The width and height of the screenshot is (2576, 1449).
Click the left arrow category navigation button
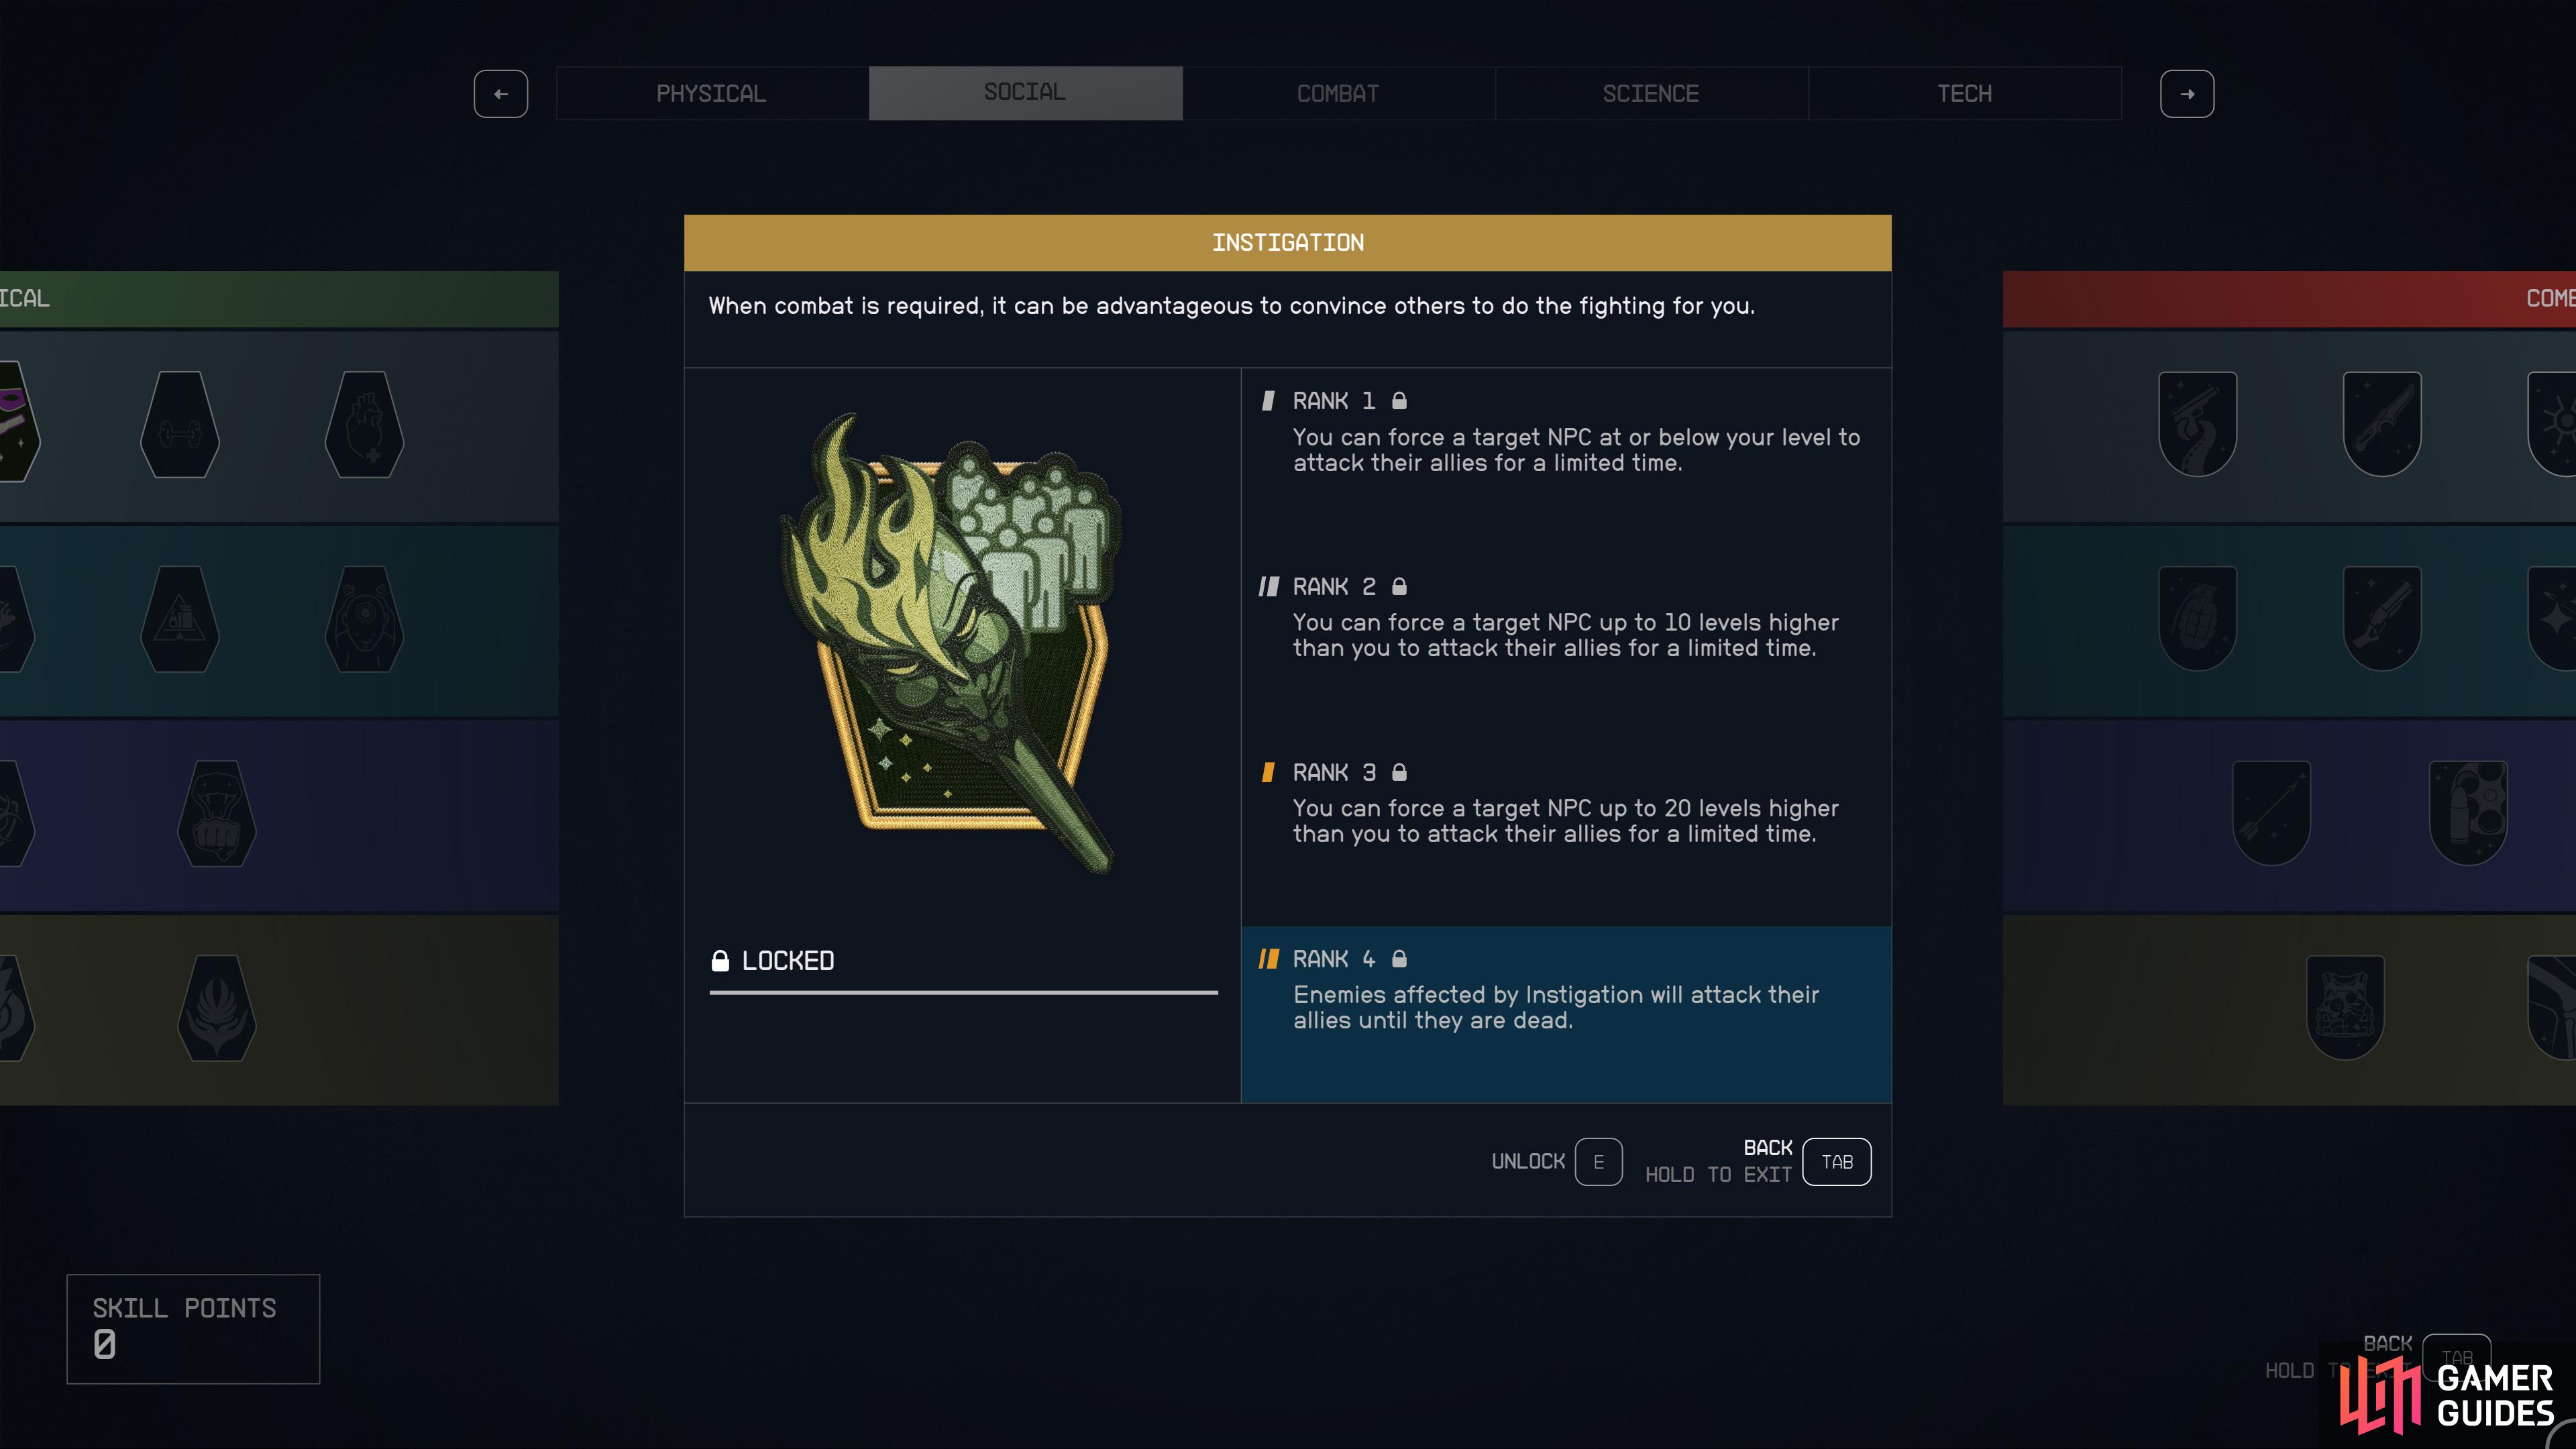[x=500, y=94]
